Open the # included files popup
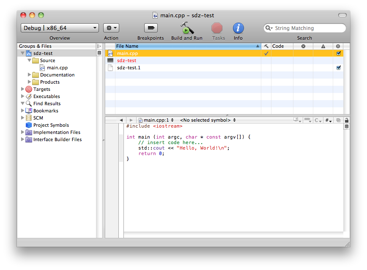 (x=329, y=120)
